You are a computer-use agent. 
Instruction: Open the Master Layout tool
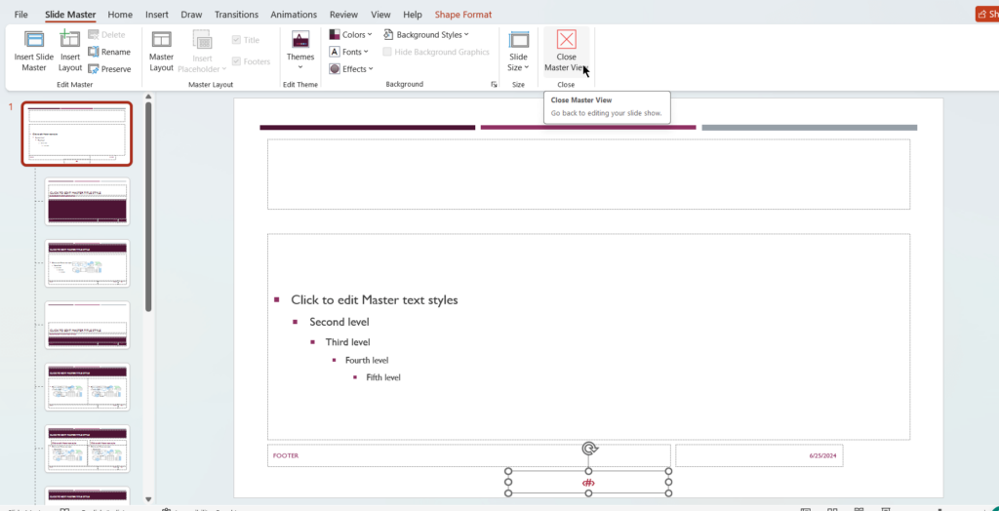[161, 40]
